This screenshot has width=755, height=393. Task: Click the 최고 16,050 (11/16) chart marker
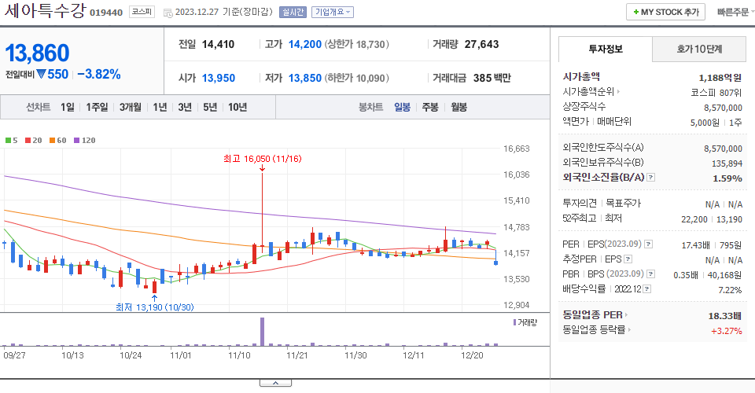(x=263, y=159)
